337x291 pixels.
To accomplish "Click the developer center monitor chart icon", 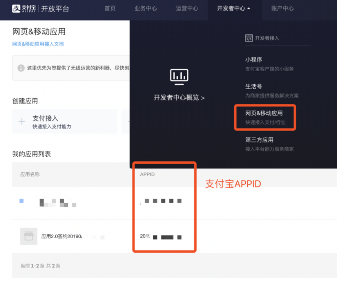I will [179, 77].
